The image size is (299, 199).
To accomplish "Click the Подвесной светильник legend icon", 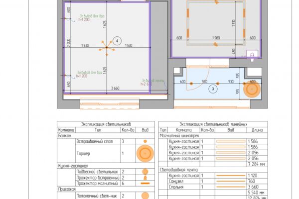I will pos(145,172).
